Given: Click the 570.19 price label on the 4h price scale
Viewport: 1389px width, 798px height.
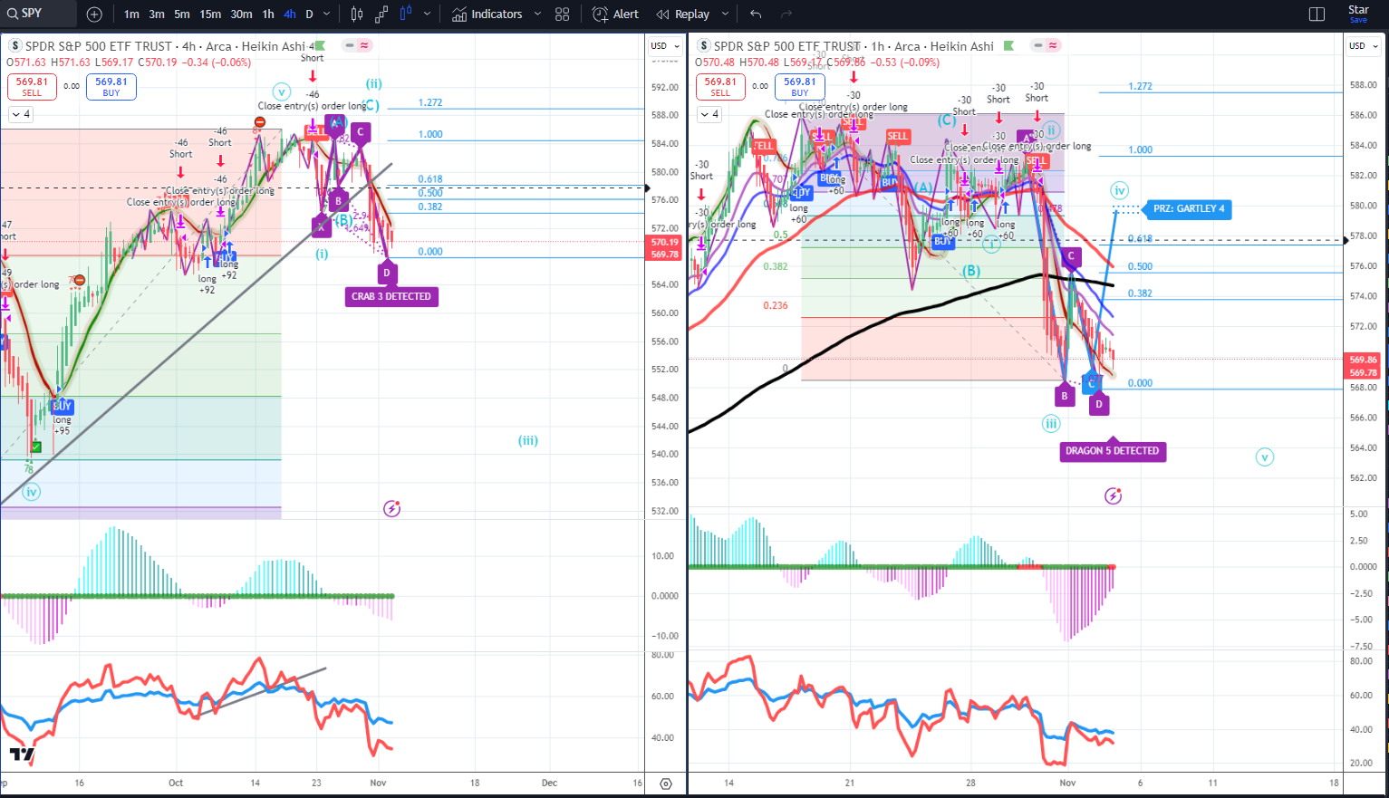Looking at the screenshot, I should point(664,243).
